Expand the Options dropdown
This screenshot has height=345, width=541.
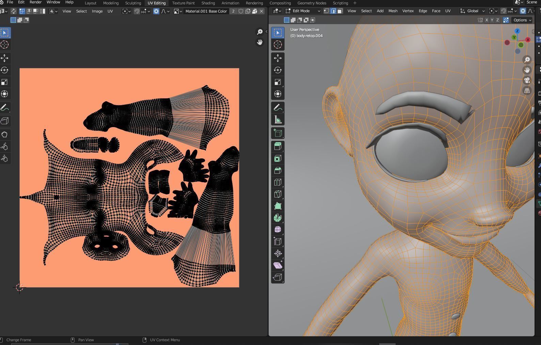522,20
